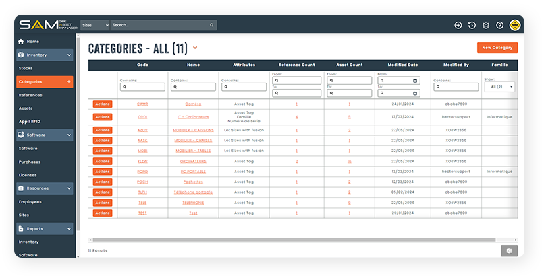546x280 pixels.
Task: Click the plus icon beside Categories
Action: (69, 81)
